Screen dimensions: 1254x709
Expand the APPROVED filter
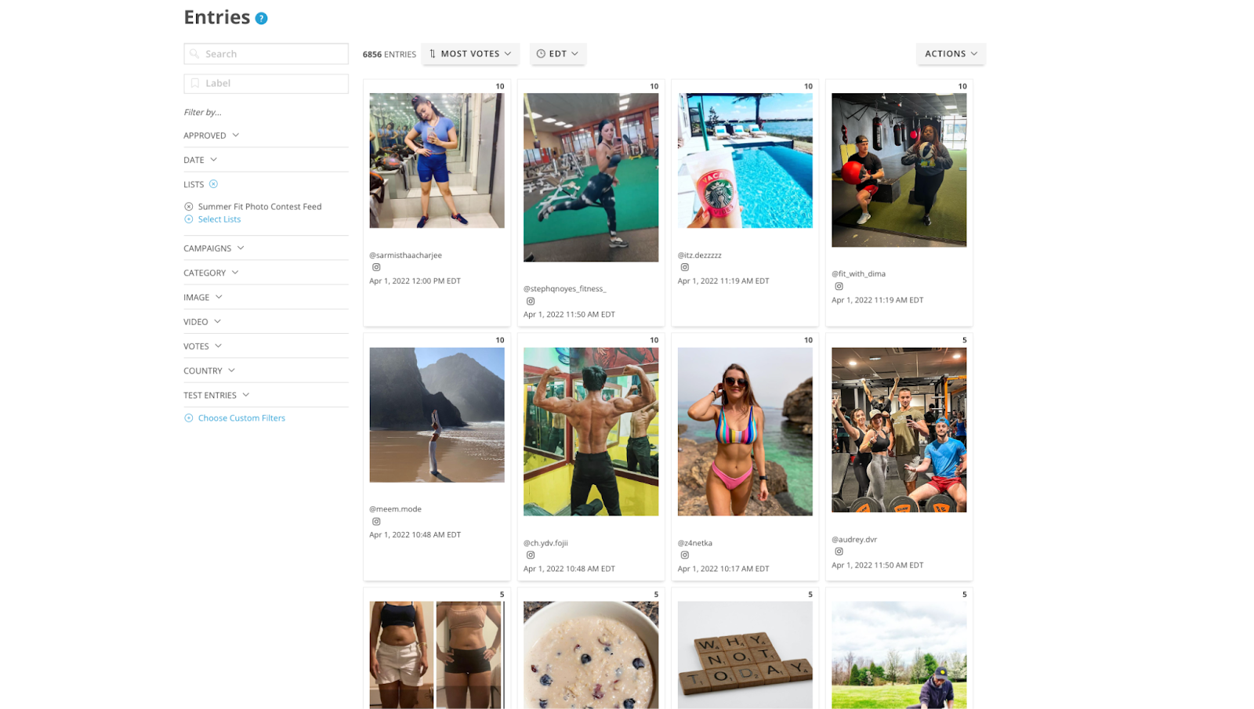(212, 136)
